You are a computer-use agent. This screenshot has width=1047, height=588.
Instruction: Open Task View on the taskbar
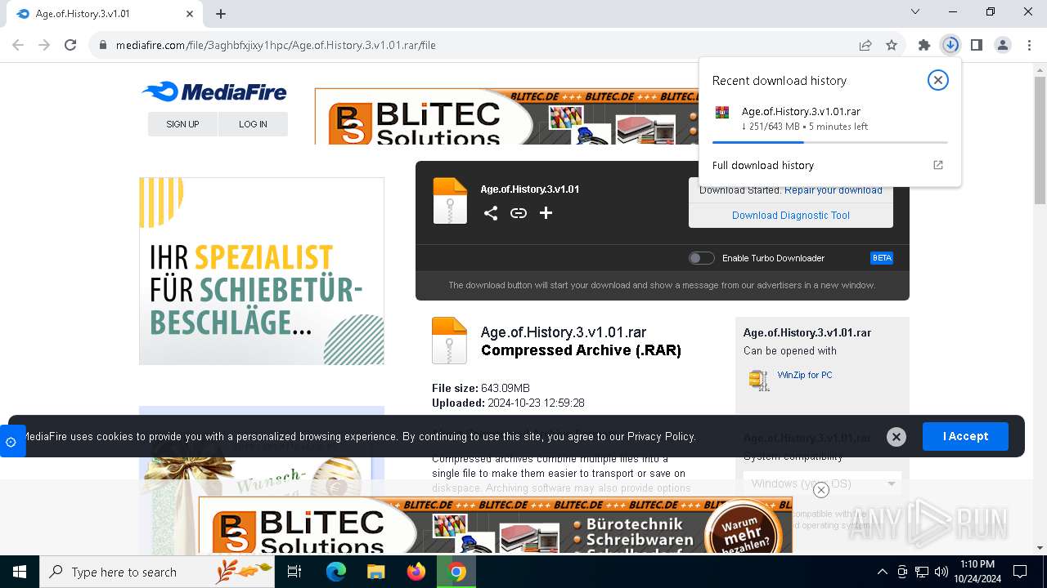pyautogui.click(x=294, y=572)
